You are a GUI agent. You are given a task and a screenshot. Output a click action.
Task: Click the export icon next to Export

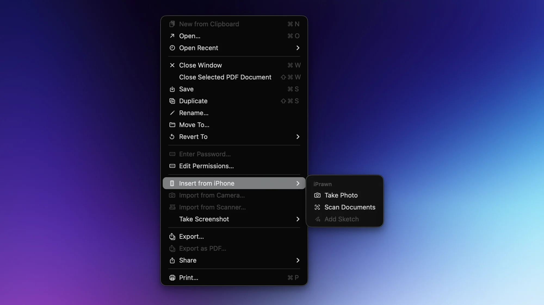172,236
